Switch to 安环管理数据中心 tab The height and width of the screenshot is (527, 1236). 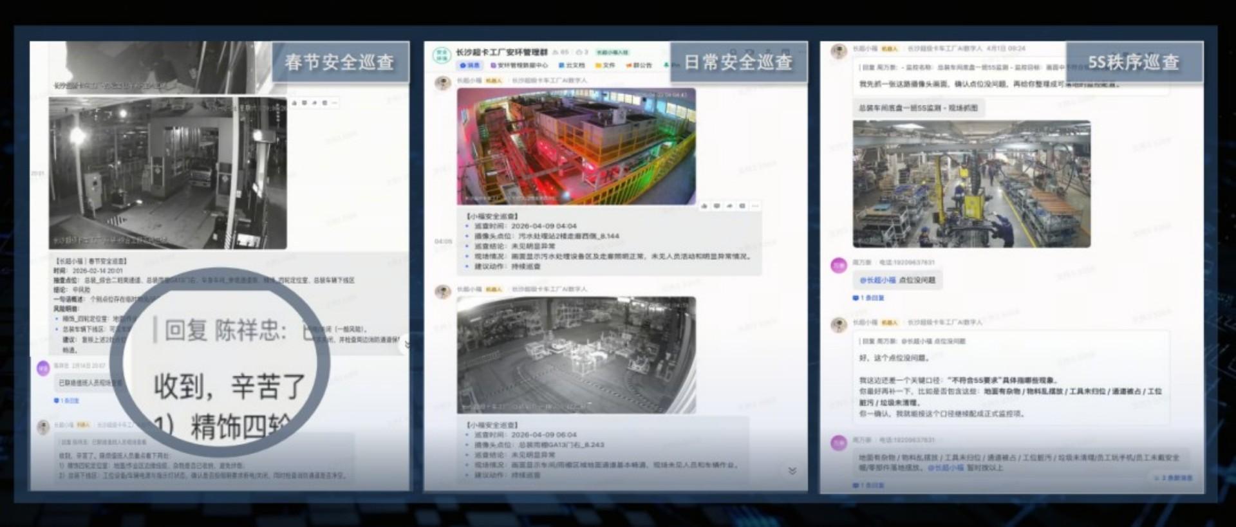point(519,66)
